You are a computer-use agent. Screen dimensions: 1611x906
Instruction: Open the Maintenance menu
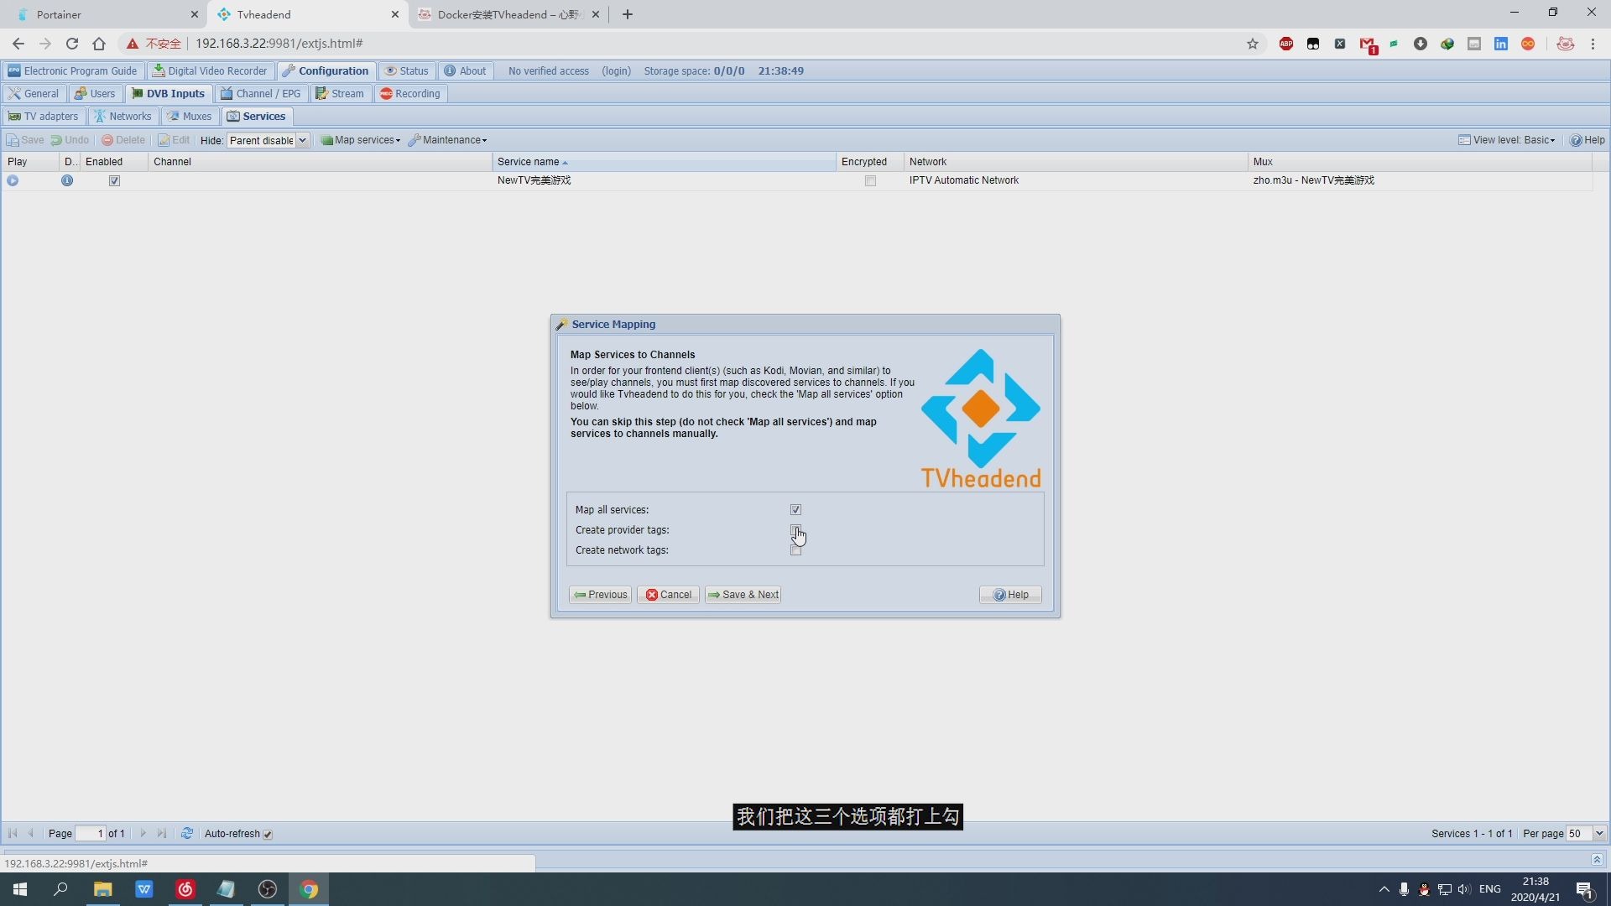[447, 140]
